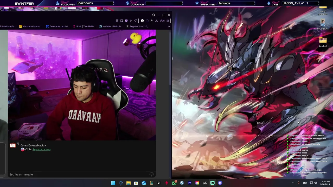
Task: Click the Ome TV logo icon in chat
Action: tap(13, 145)
